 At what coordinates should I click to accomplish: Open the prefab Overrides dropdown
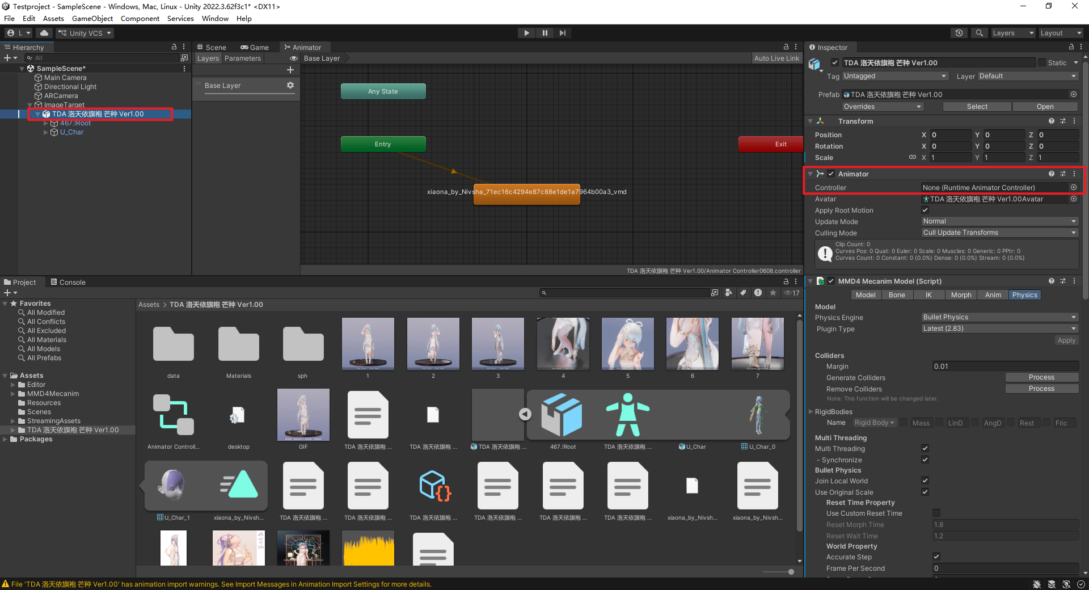pyautogui.click(x=883, y=107)
